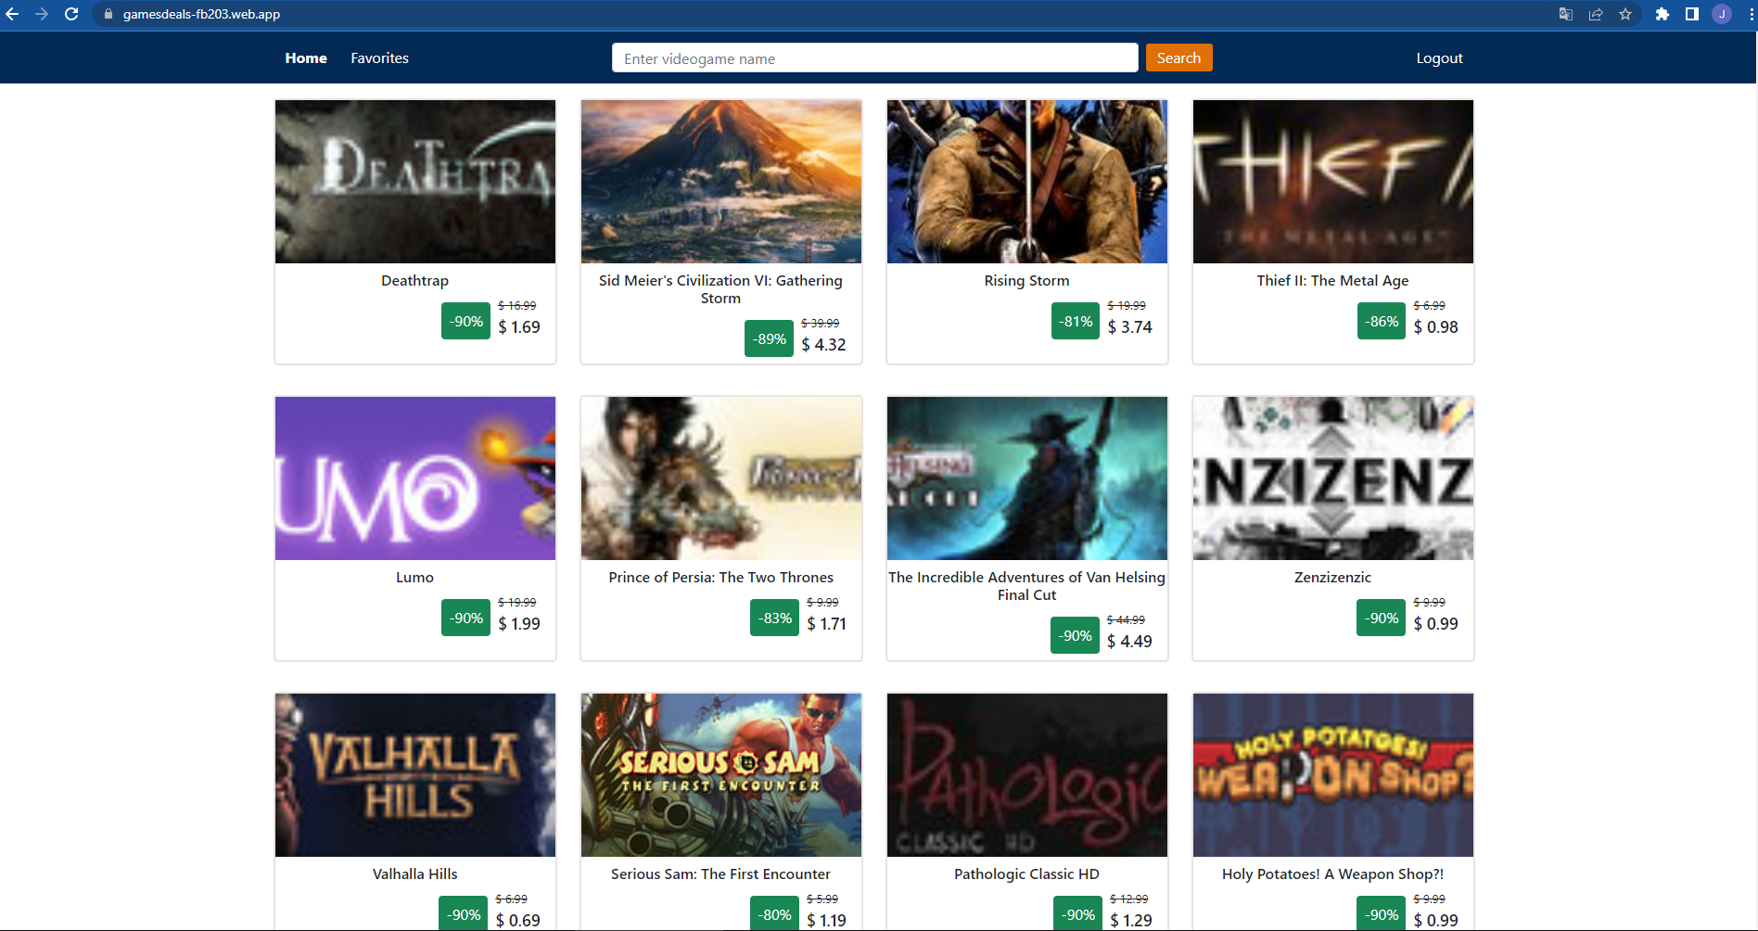The image size is (1758, 931).
Task: Open the Serious Sam cover image
Action: (x=721, y=775)
